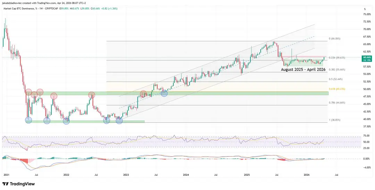
Task: Click the '50.00%' price axis label
Action: pos(367,89)
